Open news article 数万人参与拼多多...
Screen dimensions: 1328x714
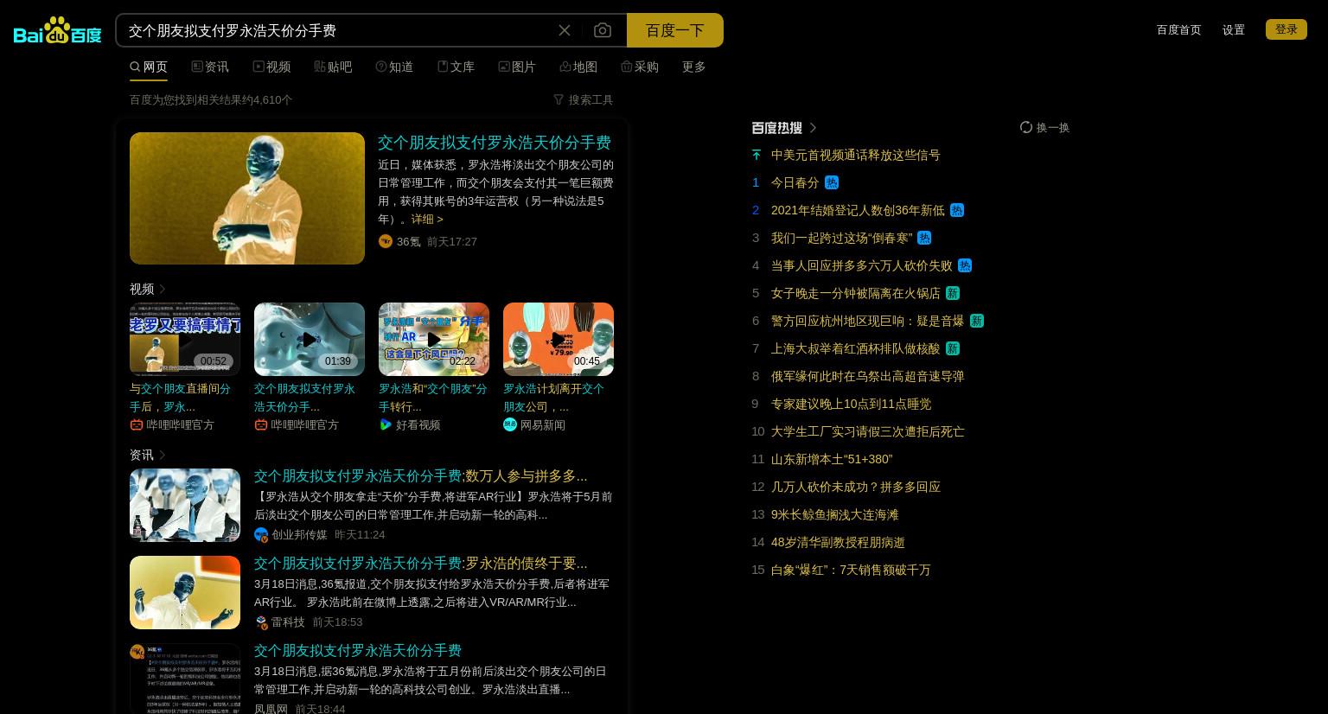click(x=421, y=476)
